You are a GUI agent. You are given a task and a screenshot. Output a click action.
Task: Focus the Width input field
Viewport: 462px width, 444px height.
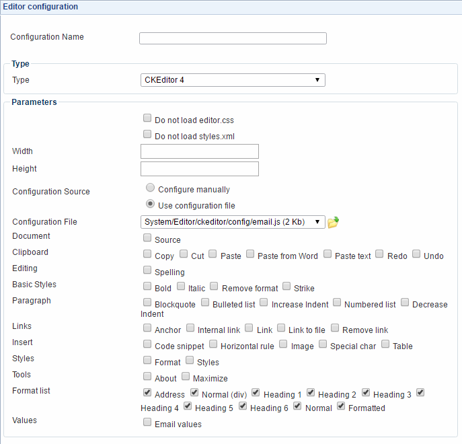199,151
